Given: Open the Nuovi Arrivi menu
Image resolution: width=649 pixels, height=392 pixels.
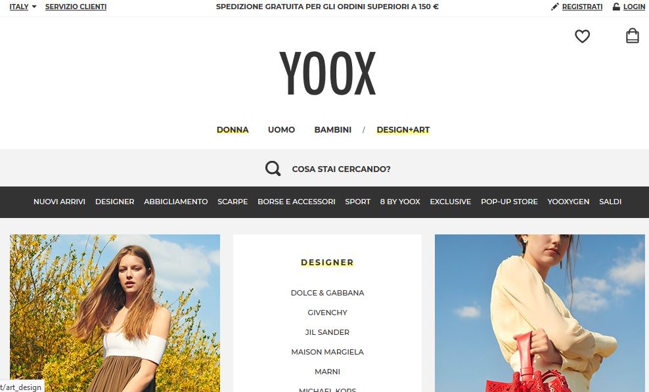Looking at the screenshot, I should 59,202.
